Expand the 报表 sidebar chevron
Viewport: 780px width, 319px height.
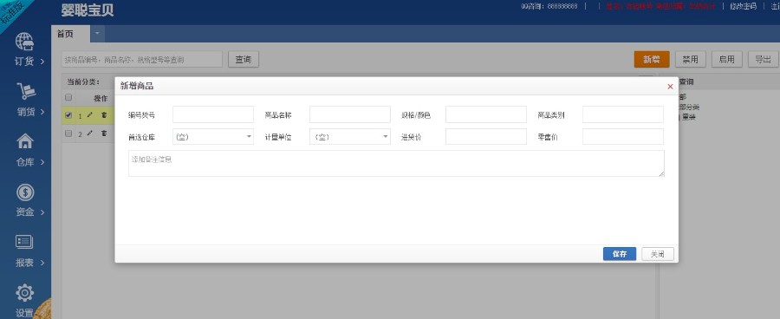click(42, 263)
